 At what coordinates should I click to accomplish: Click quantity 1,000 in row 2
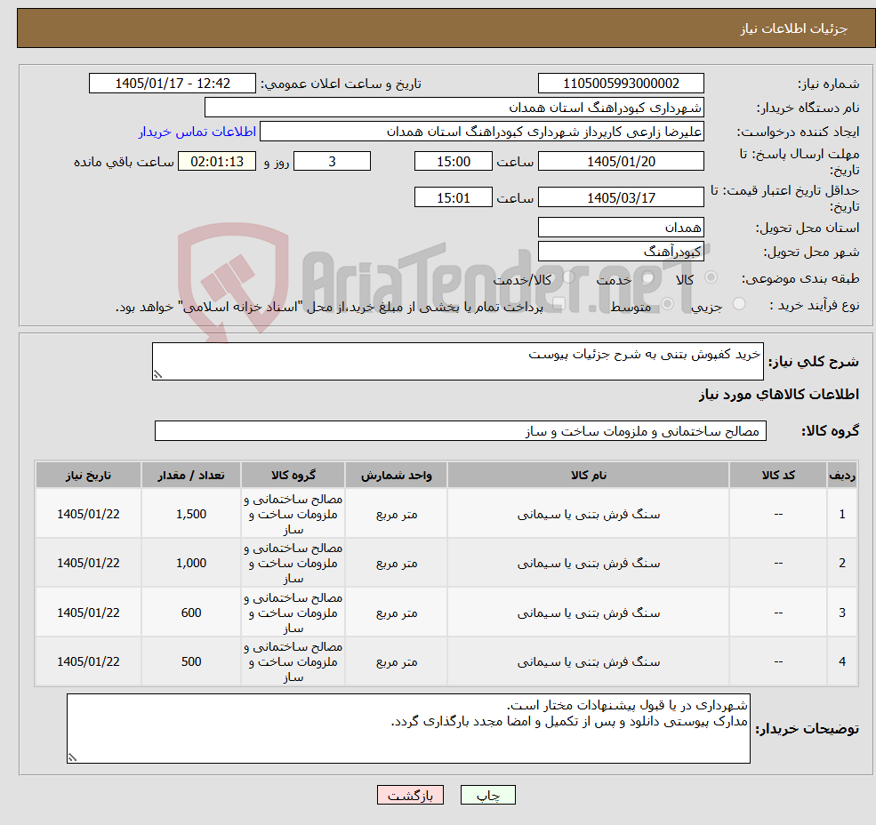click(191, 563)
